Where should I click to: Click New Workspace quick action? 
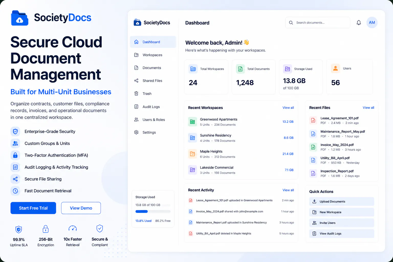(x=342, y=212)
